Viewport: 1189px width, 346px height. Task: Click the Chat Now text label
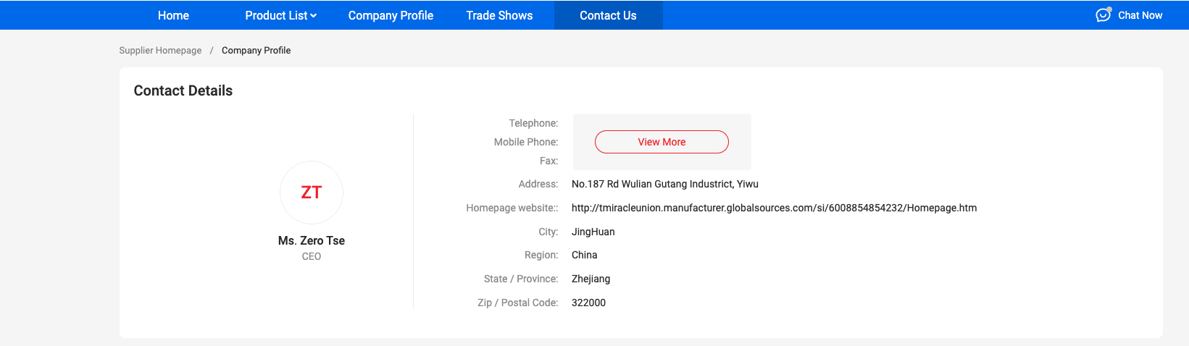click(x=1140, y=15)
